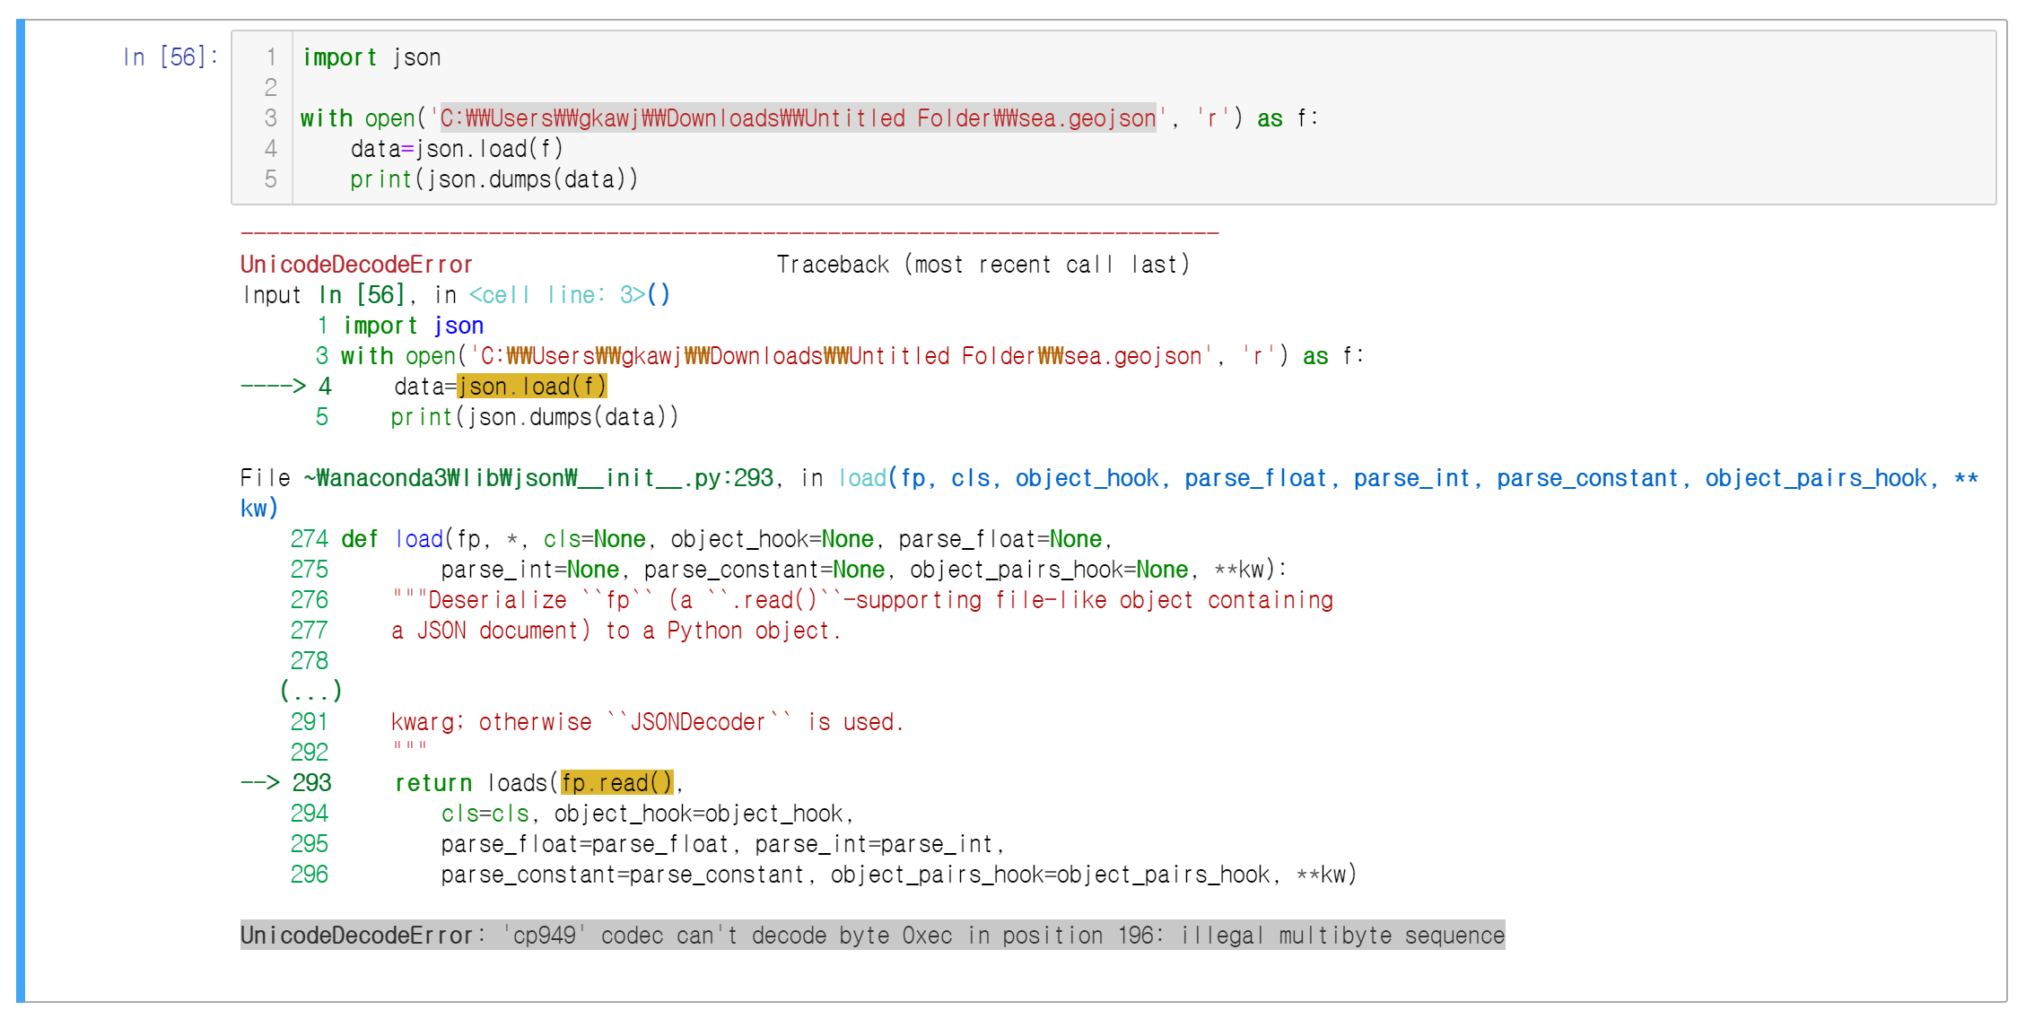Click the 'r' mode argument in open()
This screenshot has width=2026, height=1019.
coord(1211,118)
